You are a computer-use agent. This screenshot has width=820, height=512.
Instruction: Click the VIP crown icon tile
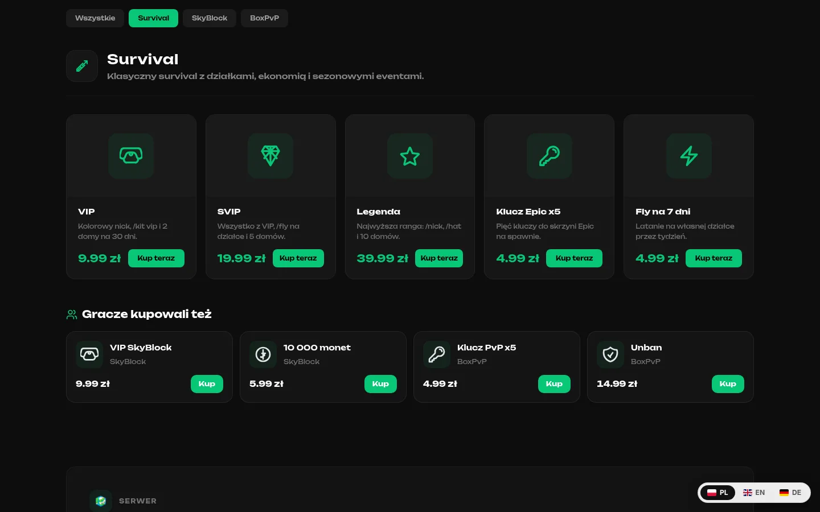pos(131,156)
